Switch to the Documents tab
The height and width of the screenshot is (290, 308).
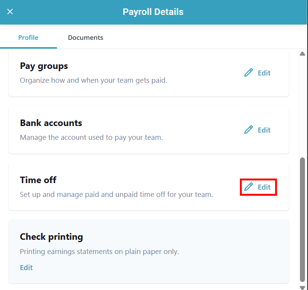[x=85, y=38]
